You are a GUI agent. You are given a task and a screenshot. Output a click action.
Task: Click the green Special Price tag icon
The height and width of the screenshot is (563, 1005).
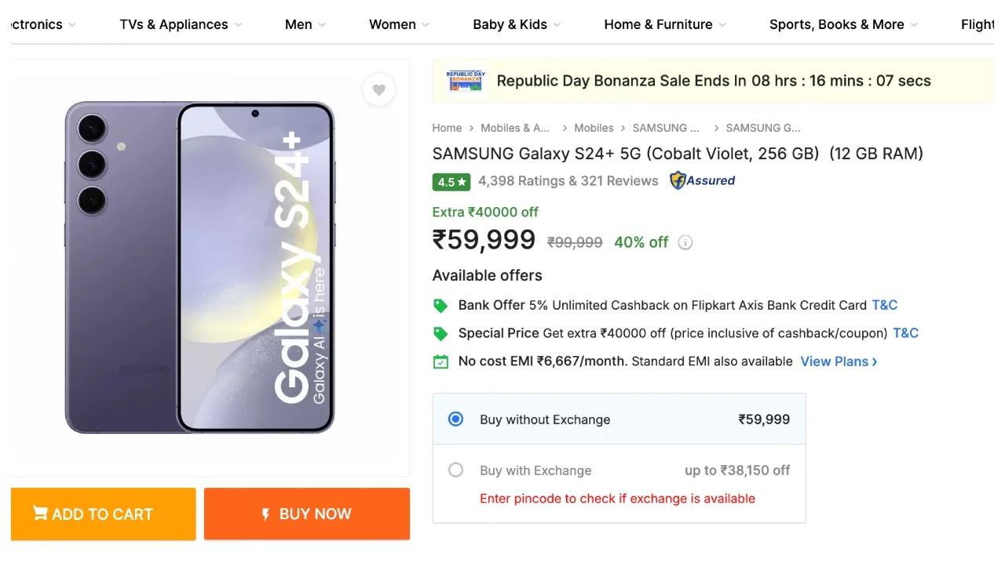(x=440, y=334)
